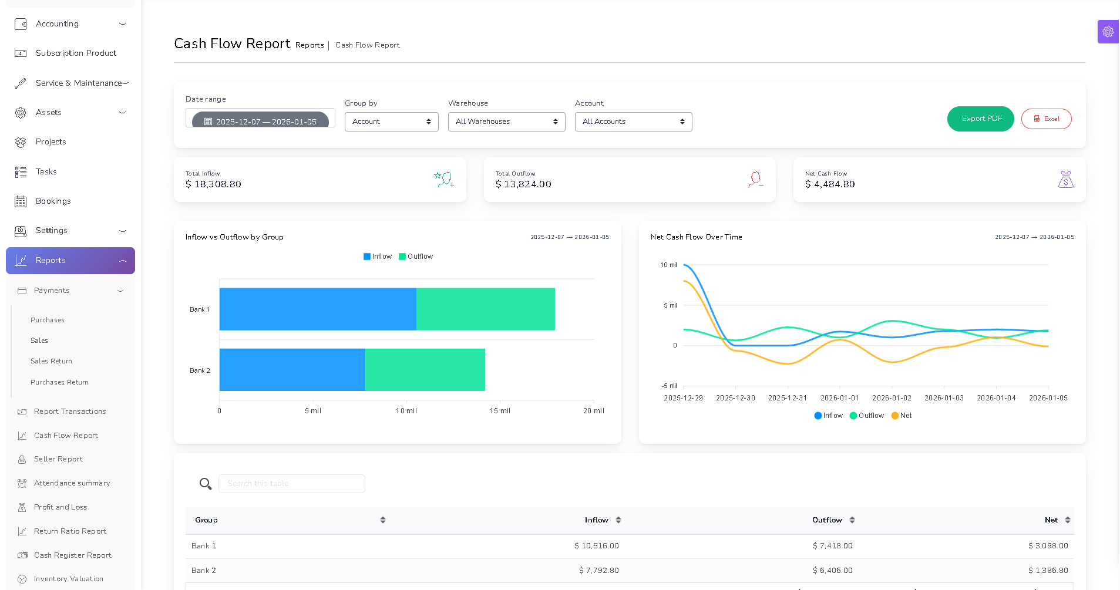This screenshot has height=590, width=1120.
Task: Toggle Outflow series in line chart legend
Action: click(x=866, y=416)
